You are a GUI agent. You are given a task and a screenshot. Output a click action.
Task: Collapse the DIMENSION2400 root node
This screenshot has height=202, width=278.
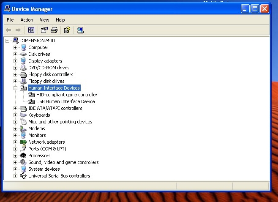[x=8, y=41]
